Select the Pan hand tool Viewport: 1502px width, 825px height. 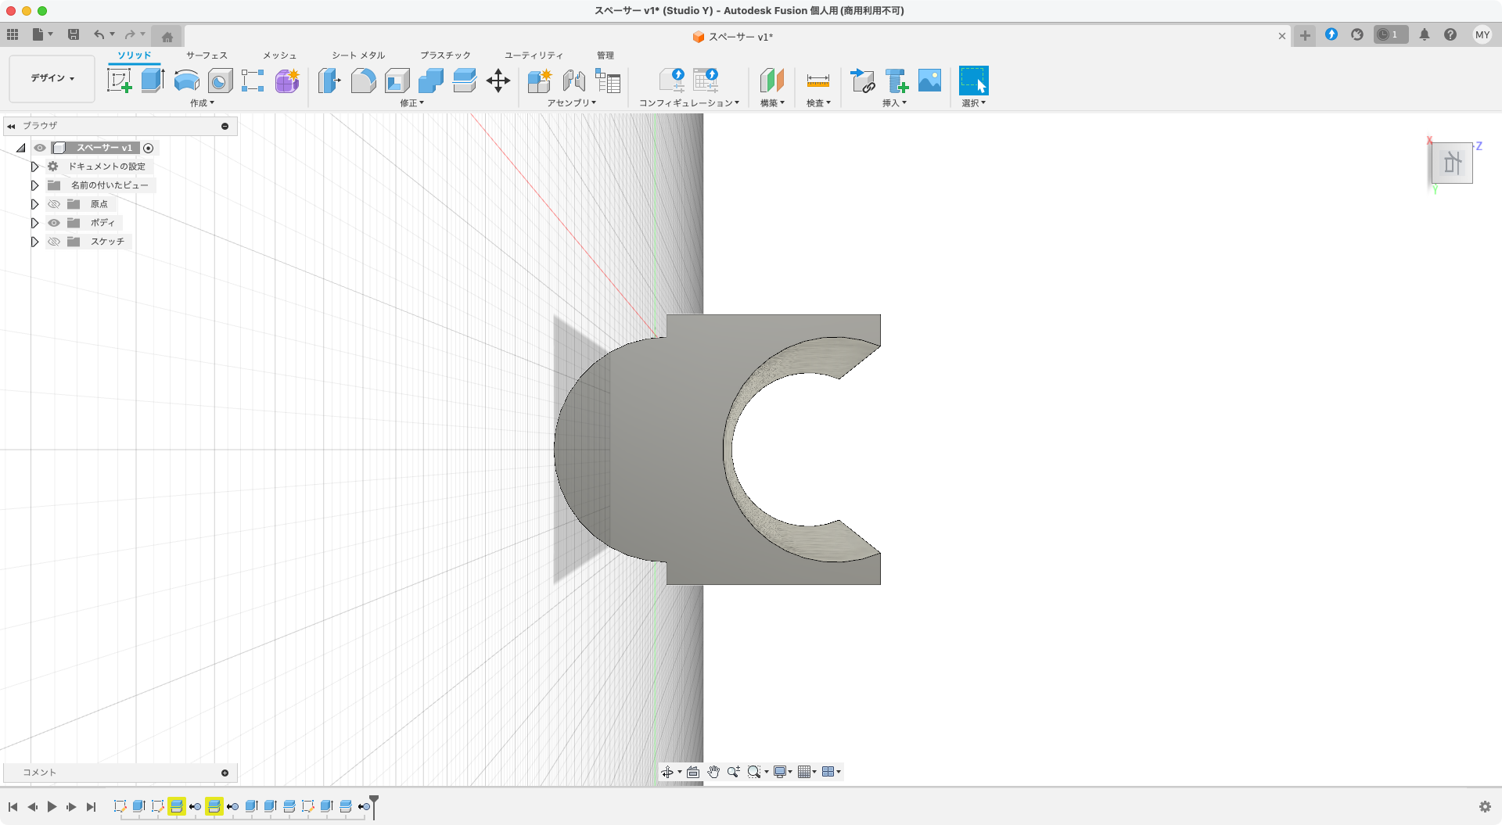(713, 772)
